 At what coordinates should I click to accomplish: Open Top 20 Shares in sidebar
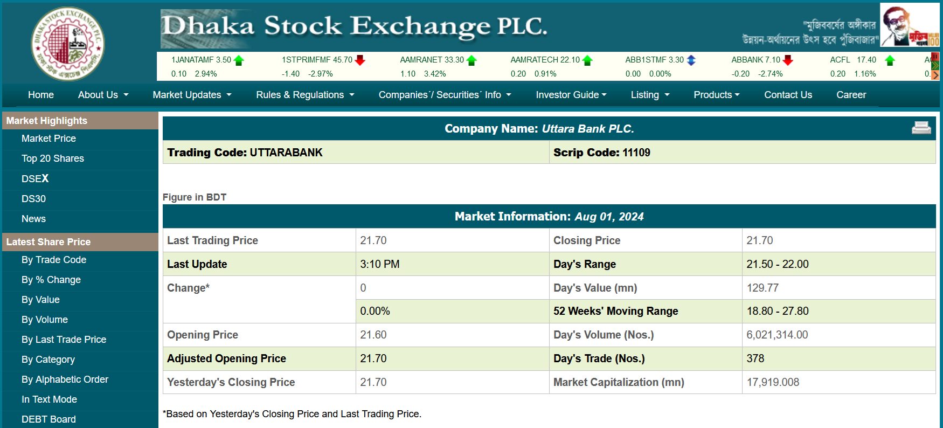[x=53, y=158]
